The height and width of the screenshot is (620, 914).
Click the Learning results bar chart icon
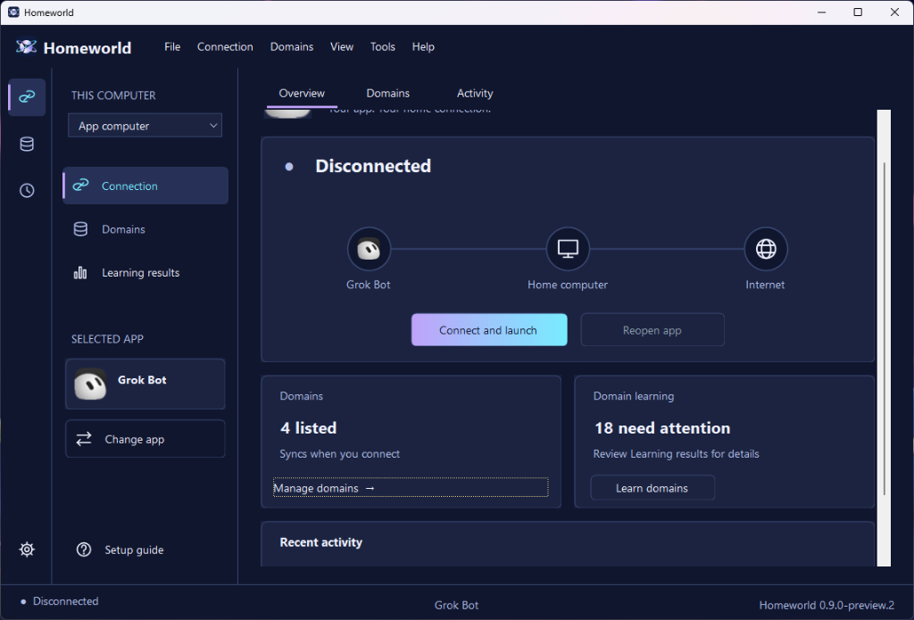pos(80,273)
